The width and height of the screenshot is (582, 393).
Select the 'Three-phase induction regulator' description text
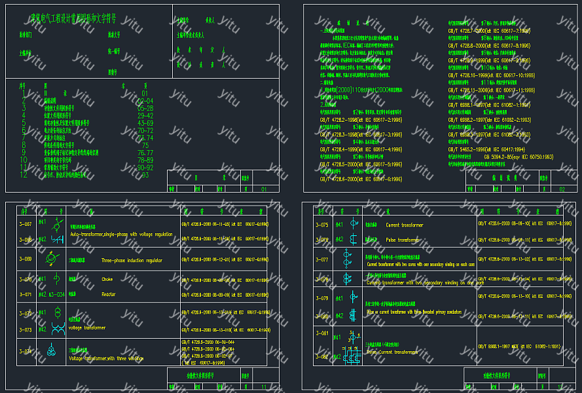click(132, 260)
